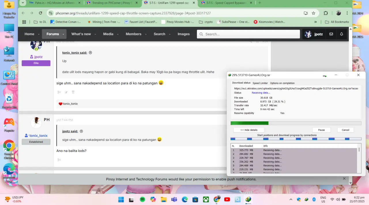Open jpotz profile link on post
This screenshot has width=369, height=205.
[38, 57]
